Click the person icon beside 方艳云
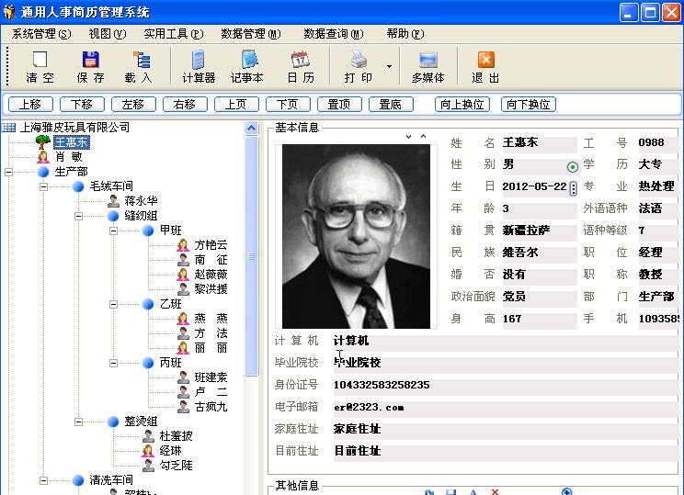This screenshot has width=684, height=495. pos(183,245)
